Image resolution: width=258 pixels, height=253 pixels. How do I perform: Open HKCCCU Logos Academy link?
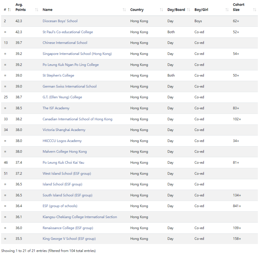pyautogui.click(x=62, y=141)
